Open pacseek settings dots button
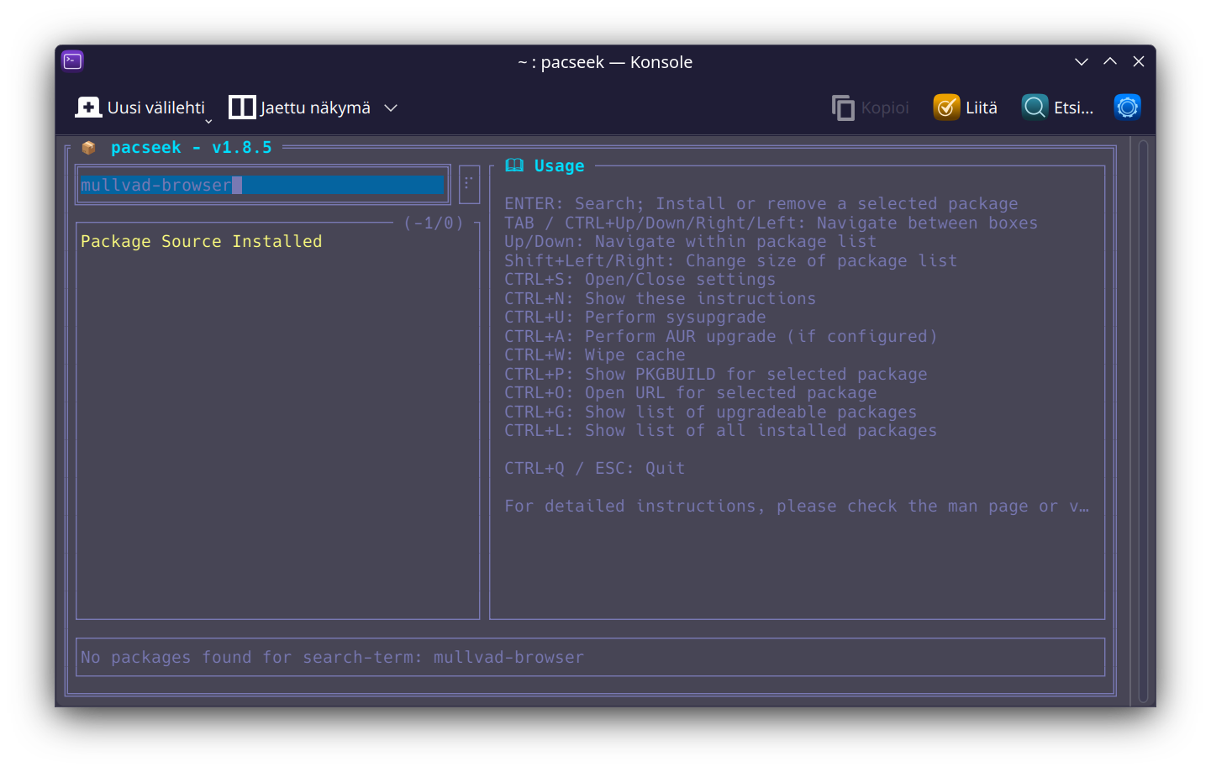 [469, 184]
